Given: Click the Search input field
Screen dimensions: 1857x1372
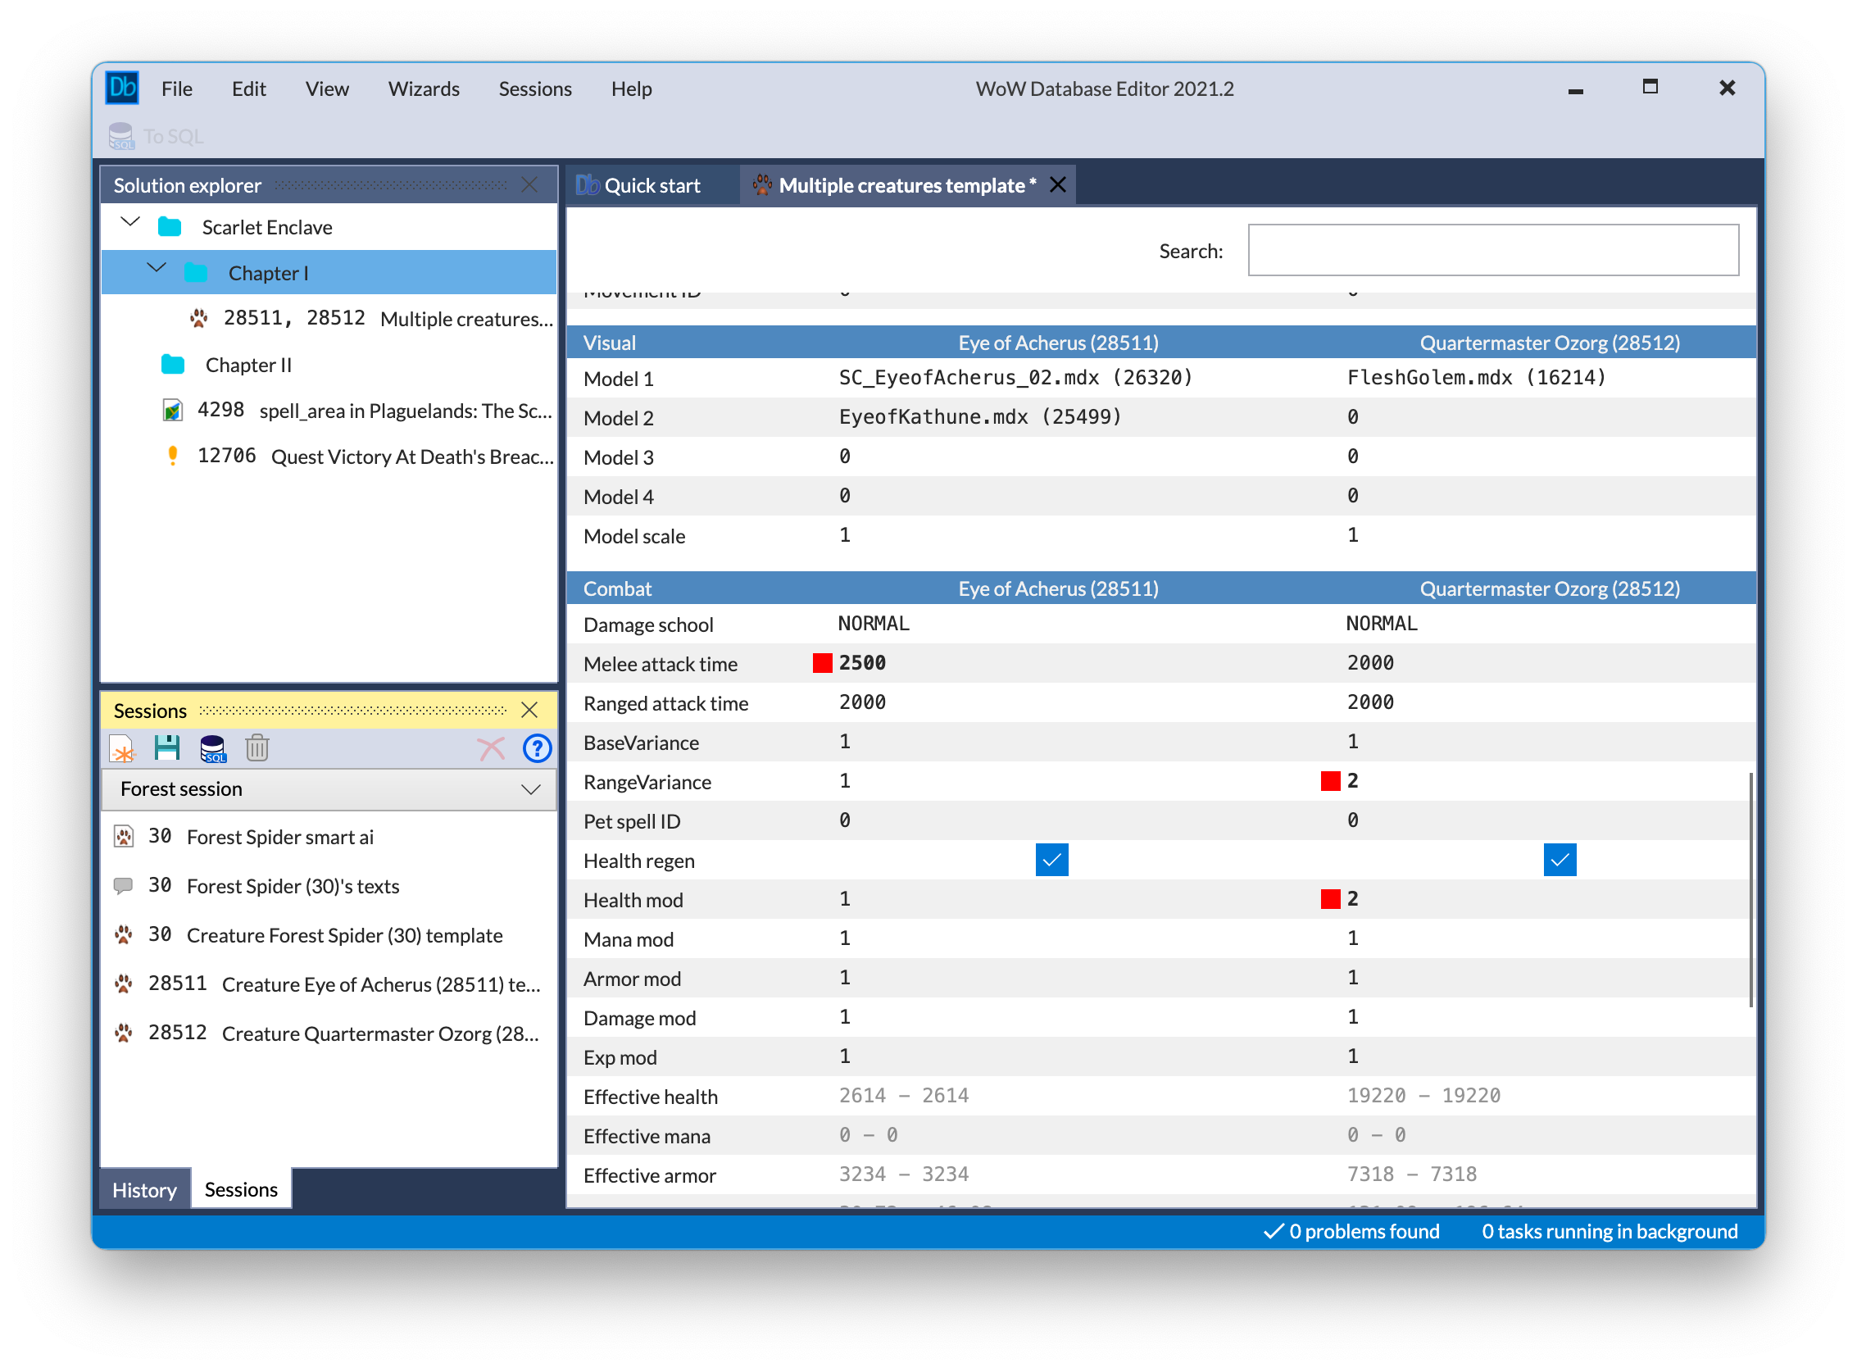Looking at the screenshot, I should (x=1492, y=250).
